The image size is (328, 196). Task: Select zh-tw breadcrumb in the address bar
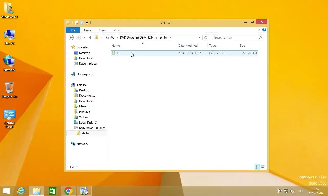(163, 38)
